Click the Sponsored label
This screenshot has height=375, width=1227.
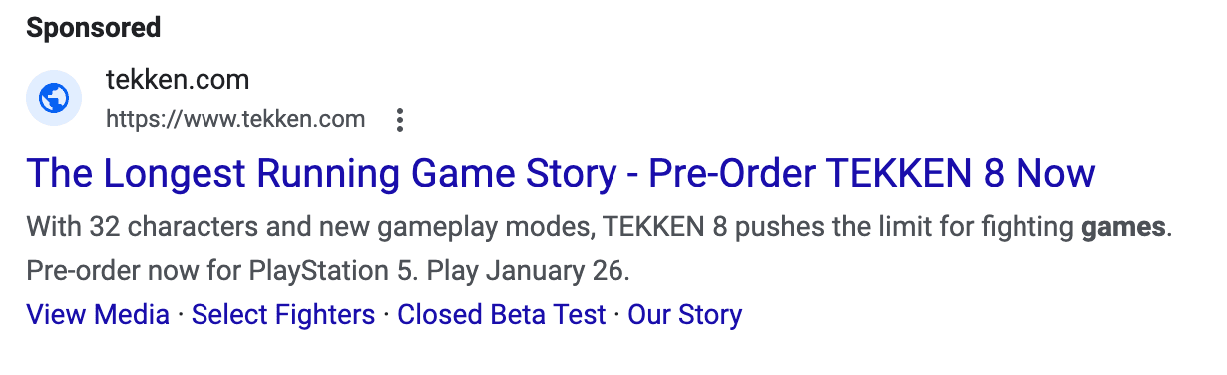tap(94, 28)
